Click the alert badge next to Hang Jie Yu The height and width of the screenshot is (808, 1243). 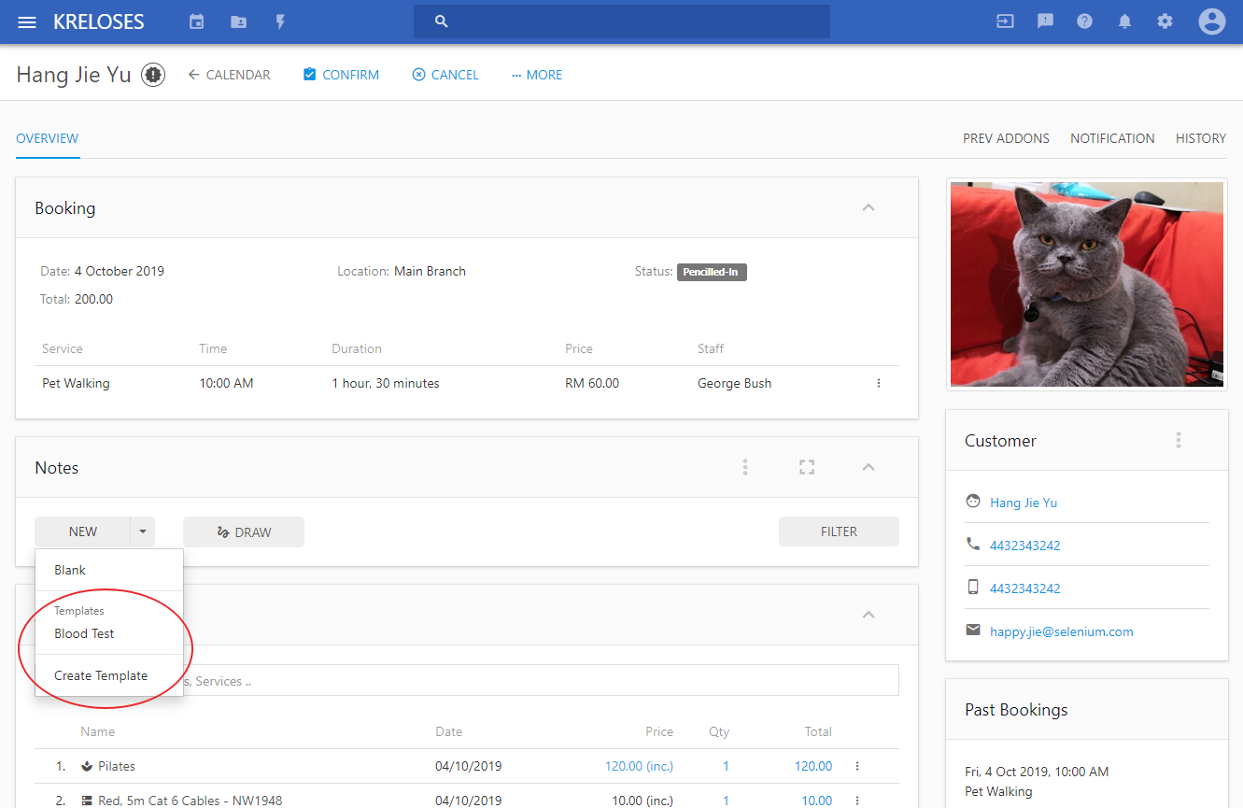(x=153, y=75)
